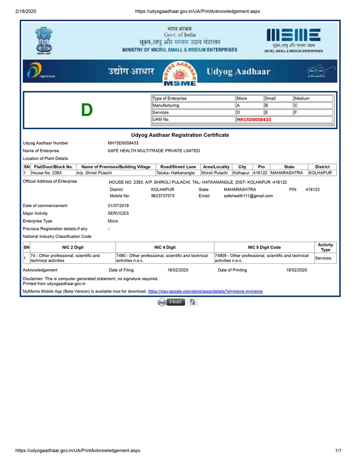Click cell E in the Services row
This screenshot has width=357, height=462.
pyautogui.click(x=278, y=112)
